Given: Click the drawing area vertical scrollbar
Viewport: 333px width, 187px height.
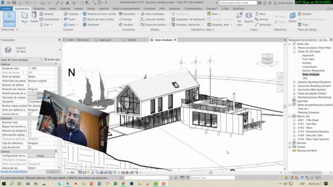Looking at the screenshot, I should pos(285,106).
